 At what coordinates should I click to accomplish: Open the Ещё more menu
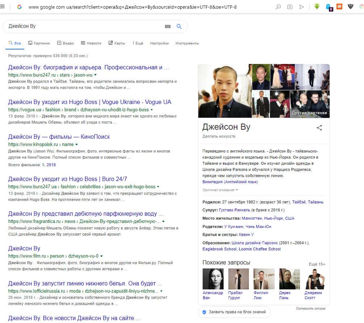[138, 43]
